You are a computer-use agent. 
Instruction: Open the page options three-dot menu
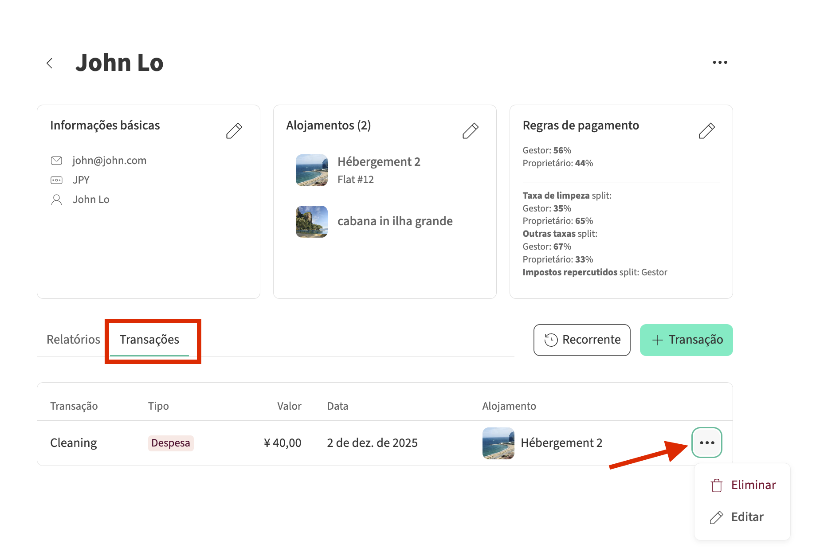[719, 63]
